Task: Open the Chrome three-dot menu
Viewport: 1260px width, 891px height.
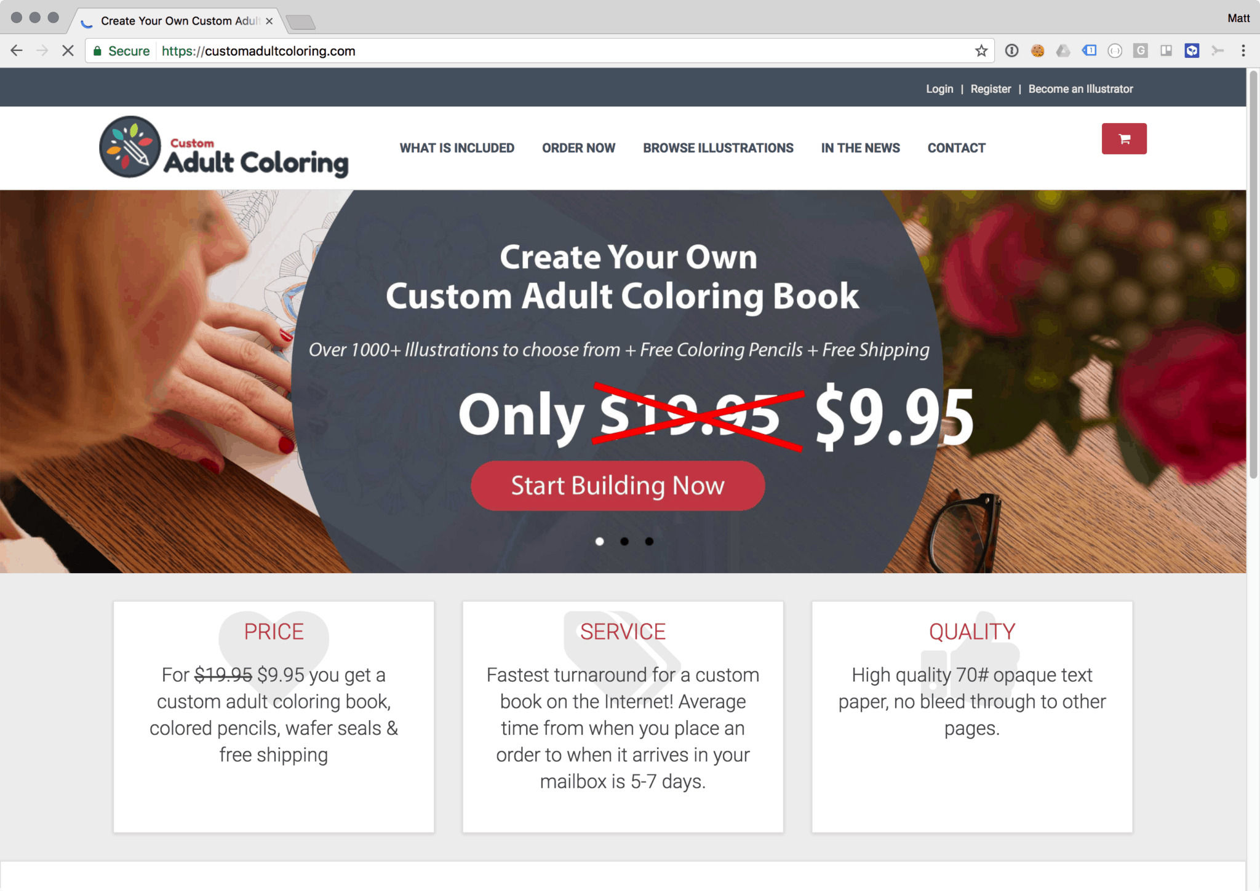Action: (x=1243, y=51)
